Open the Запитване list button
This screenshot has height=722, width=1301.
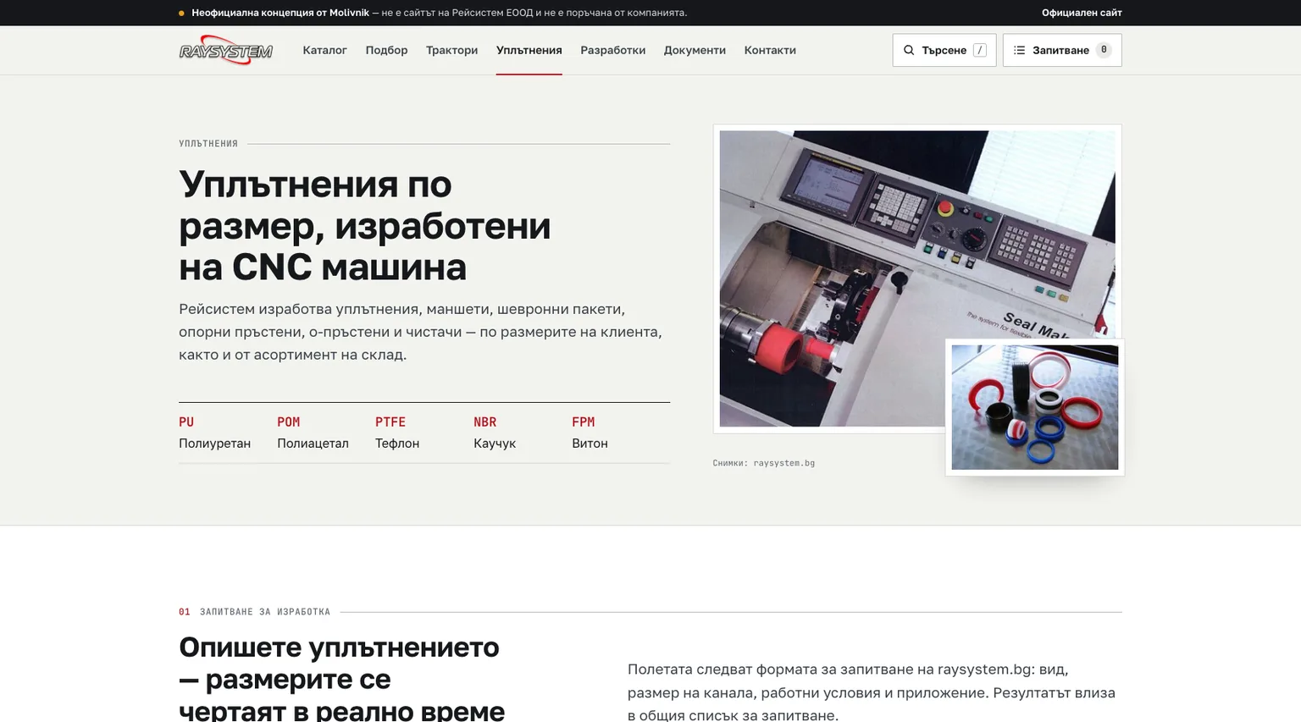1062,50
